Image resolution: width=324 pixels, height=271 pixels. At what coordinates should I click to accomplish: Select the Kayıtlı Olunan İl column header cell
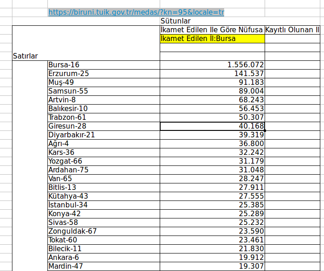pyautogui.click(x=292, y=30)
